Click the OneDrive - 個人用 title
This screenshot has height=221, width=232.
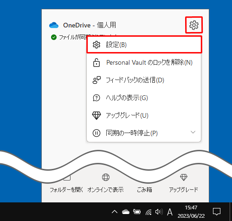coord(90,25)
